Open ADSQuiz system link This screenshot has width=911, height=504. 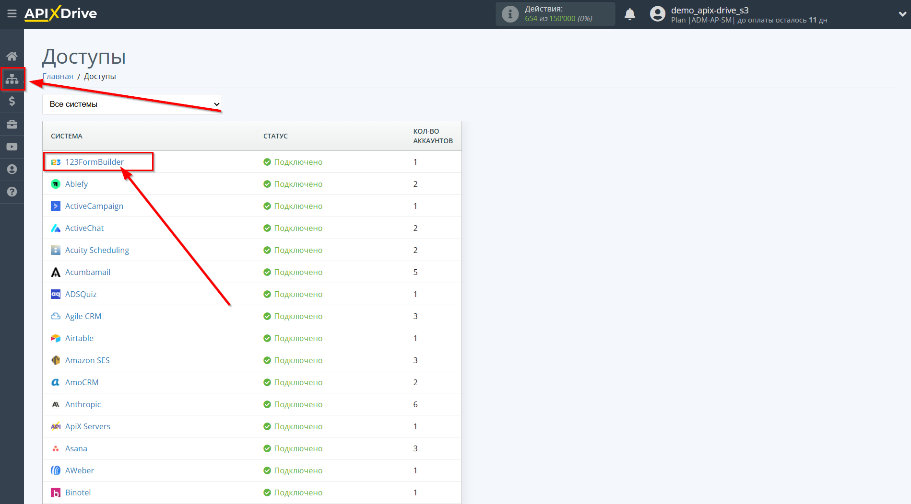tap(81, 294)
